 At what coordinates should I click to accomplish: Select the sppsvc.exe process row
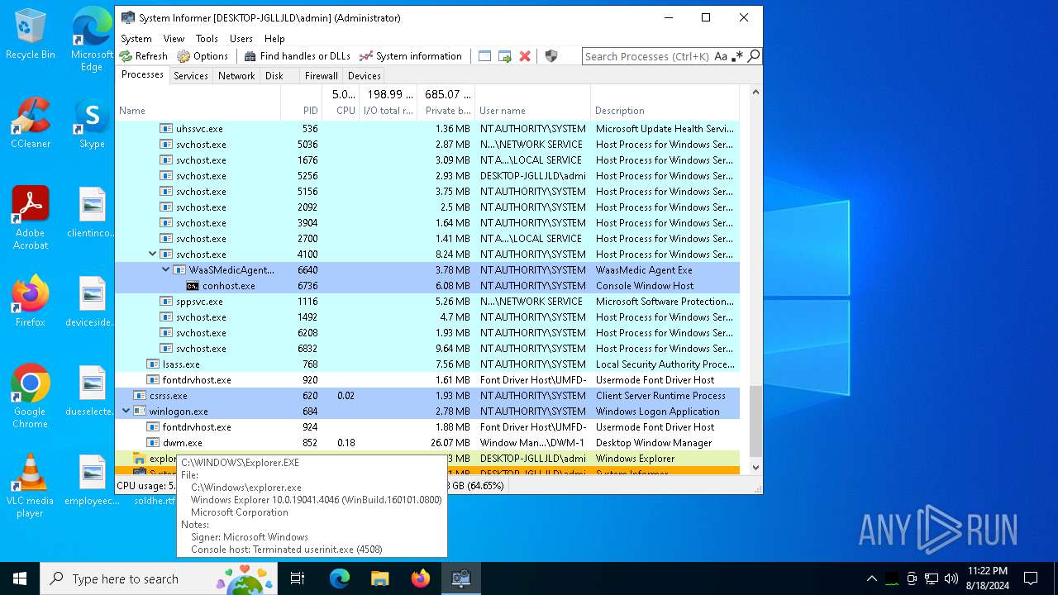(427, 302)
